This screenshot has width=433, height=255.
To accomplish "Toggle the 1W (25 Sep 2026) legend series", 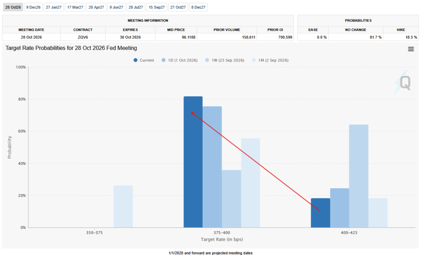I will coord(225,60).
